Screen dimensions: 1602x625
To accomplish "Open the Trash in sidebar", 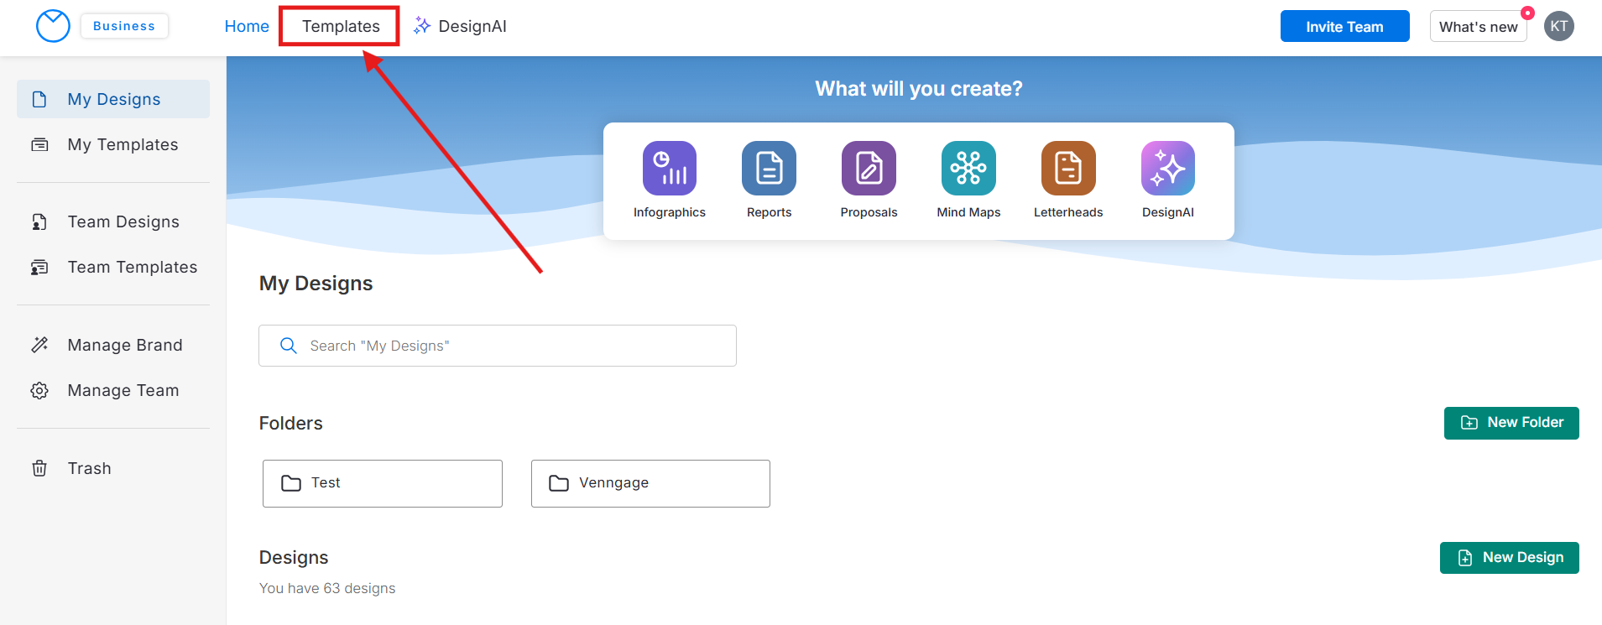I will [89, 468].
